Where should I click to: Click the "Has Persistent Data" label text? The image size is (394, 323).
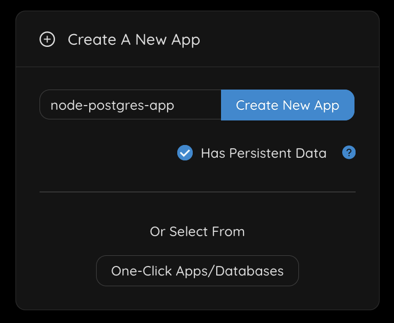coord(263,154)
